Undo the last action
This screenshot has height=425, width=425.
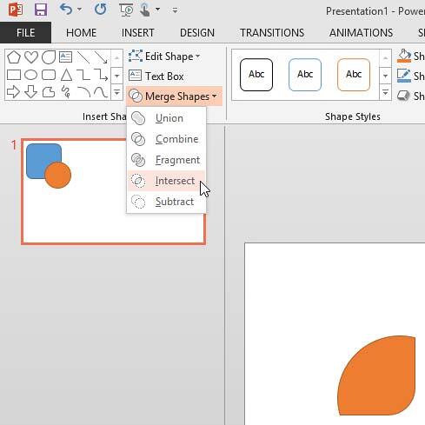coord(66,10)
